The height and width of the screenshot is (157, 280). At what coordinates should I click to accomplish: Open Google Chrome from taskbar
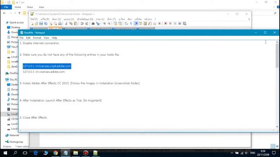(56, 153)
